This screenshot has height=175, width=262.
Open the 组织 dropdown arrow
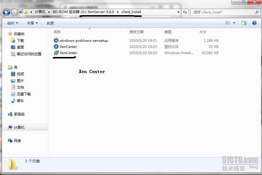click(x=17, y=23)
